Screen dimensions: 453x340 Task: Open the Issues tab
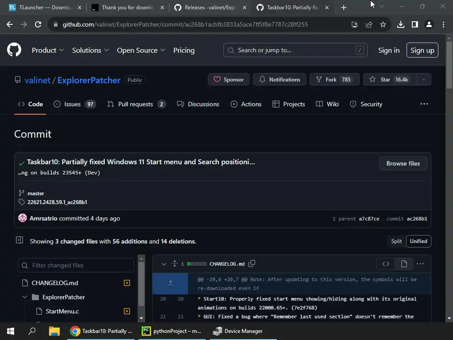[x=74, y=104]
